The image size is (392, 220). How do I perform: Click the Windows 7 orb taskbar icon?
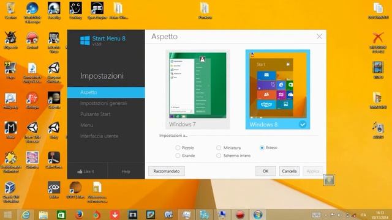coord(258,215)
